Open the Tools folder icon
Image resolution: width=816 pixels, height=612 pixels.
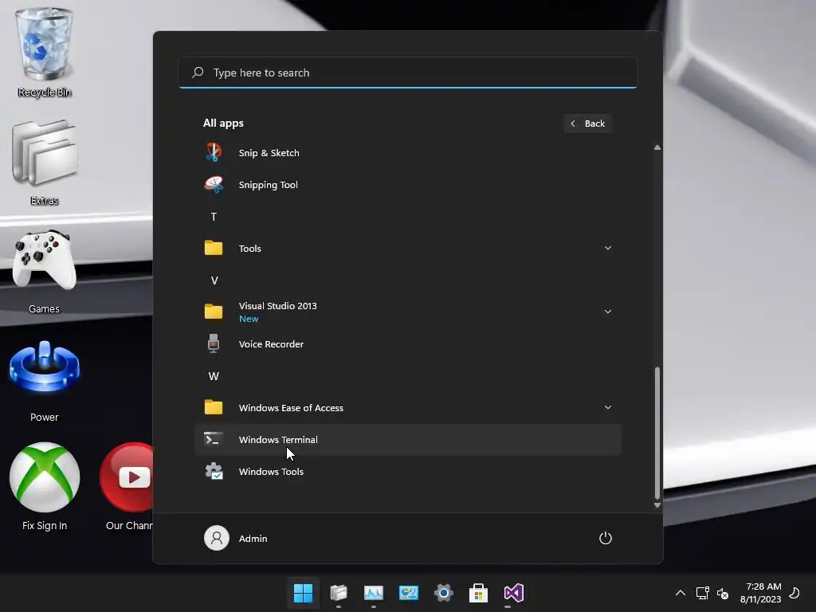pyautogui.click(x=214, y=248)
